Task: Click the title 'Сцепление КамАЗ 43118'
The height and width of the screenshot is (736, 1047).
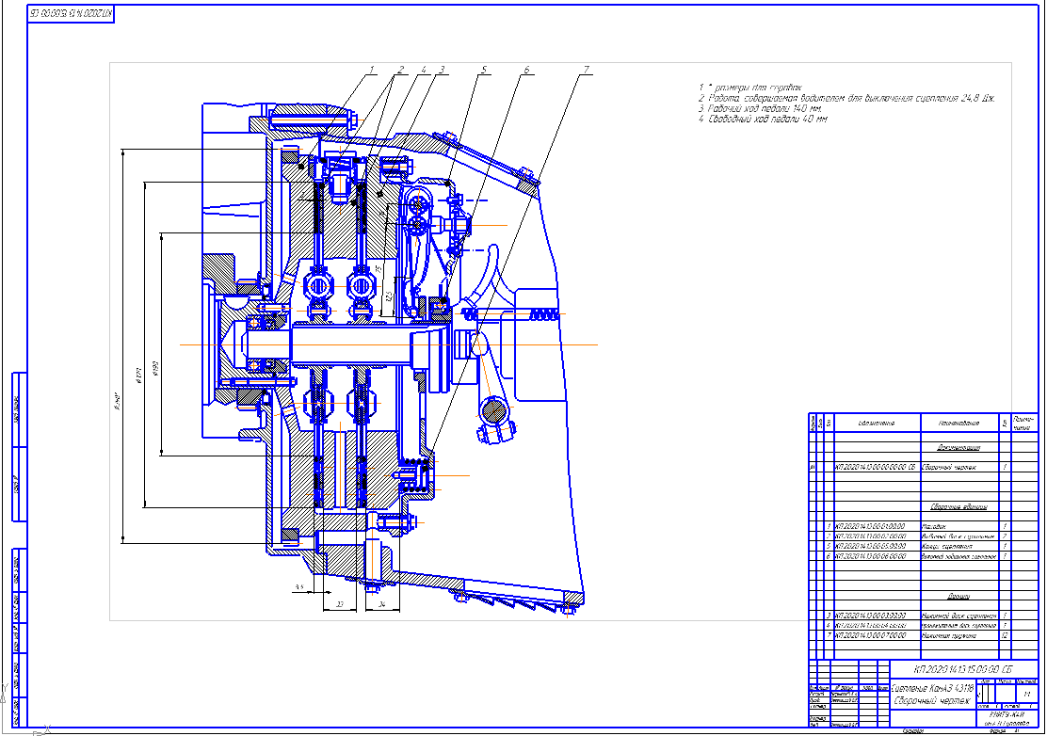Action: click(932, 688)
